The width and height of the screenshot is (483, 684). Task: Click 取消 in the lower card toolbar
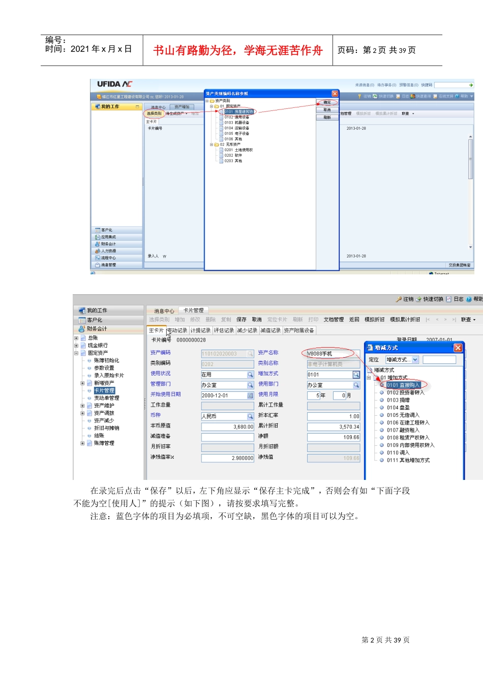pyautogui.click(x=257, y=320)
